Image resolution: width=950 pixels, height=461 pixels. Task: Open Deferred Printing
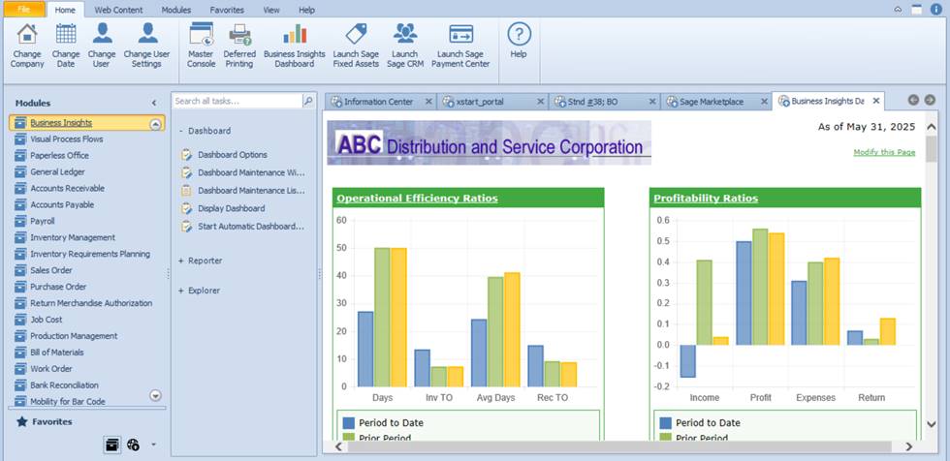[x=239, y=46]
